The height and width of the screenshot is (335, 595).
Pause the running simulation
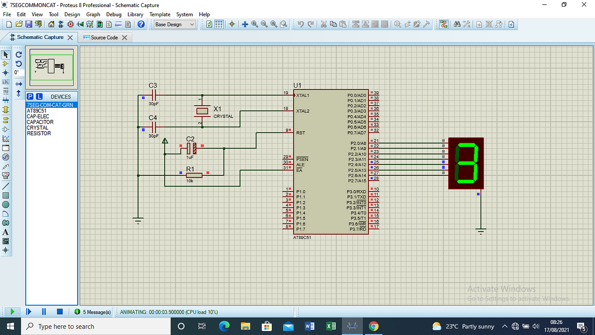[x=43, y=312]
